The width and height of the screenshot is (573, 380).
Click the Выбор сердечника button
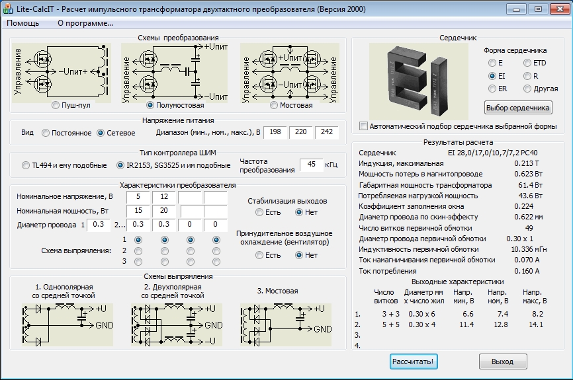coord(518,108)
